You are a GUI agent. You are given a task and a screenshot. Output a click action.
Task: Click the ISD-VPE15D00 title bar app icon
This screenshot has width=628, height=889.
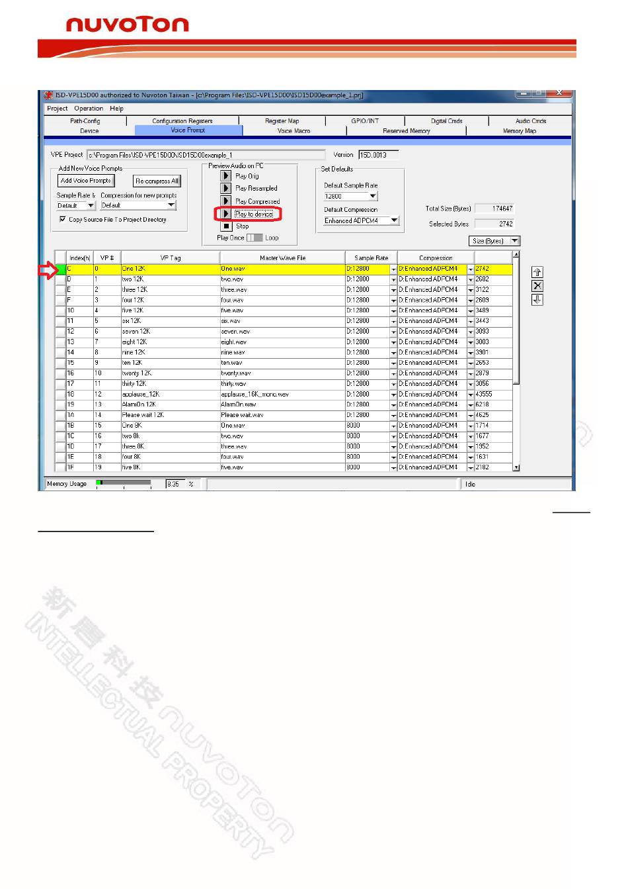tap(48, 95)
